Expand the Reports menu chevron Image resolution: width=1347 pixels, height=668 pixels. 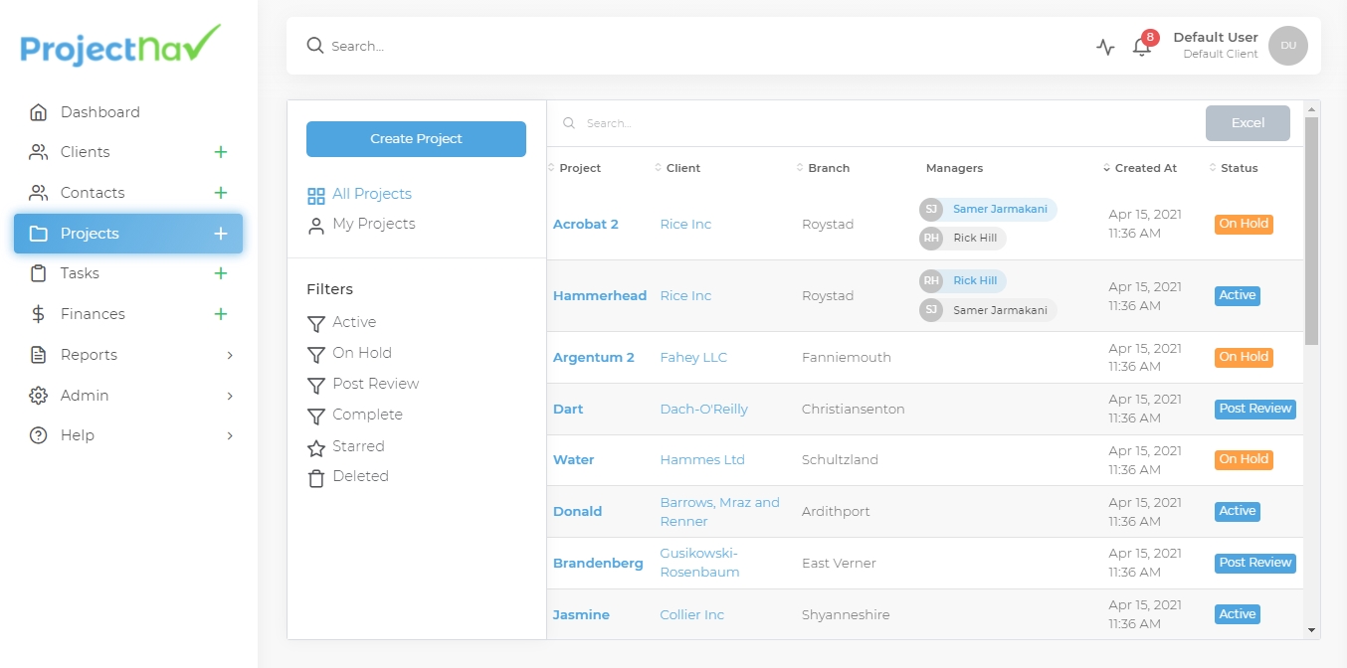point(230,355)
